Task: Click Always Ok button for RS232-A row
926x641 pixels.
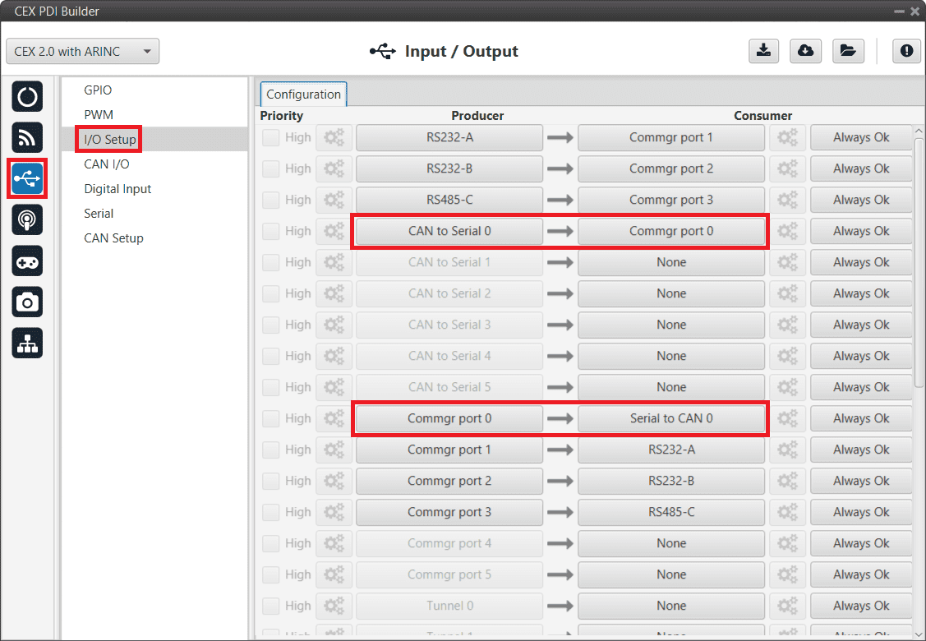Action: (x=860, y=138)
